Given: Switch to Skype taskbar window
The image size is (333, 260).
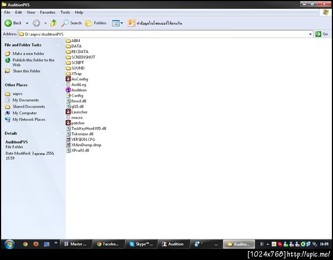Looking at the screenshot, I should point(141,244).
